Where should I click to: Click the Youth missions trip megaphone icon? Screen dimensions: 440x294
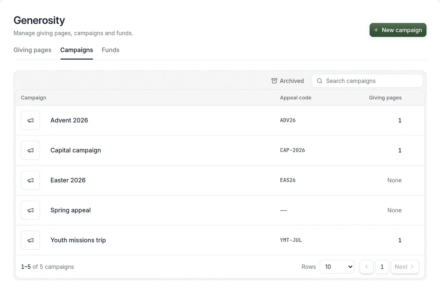pos(30,240)
